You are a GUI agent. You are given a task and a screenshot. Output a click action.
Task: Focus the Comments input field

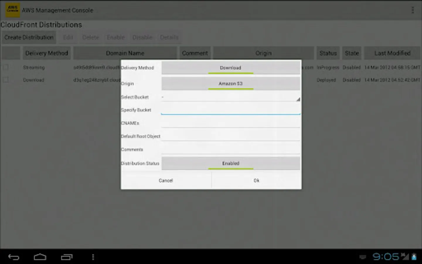pos(231,150)
